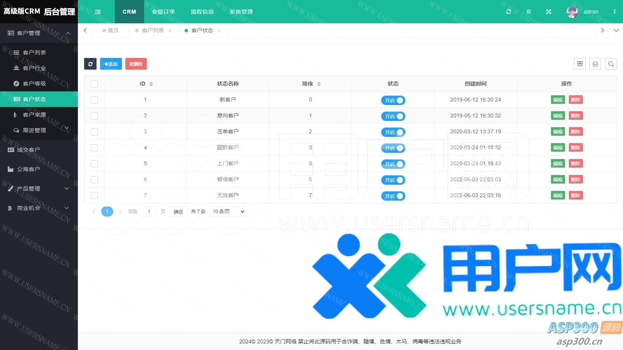Click the trash icon in top header
This screenshot has height=350, width=623.
tap(528, 12)
